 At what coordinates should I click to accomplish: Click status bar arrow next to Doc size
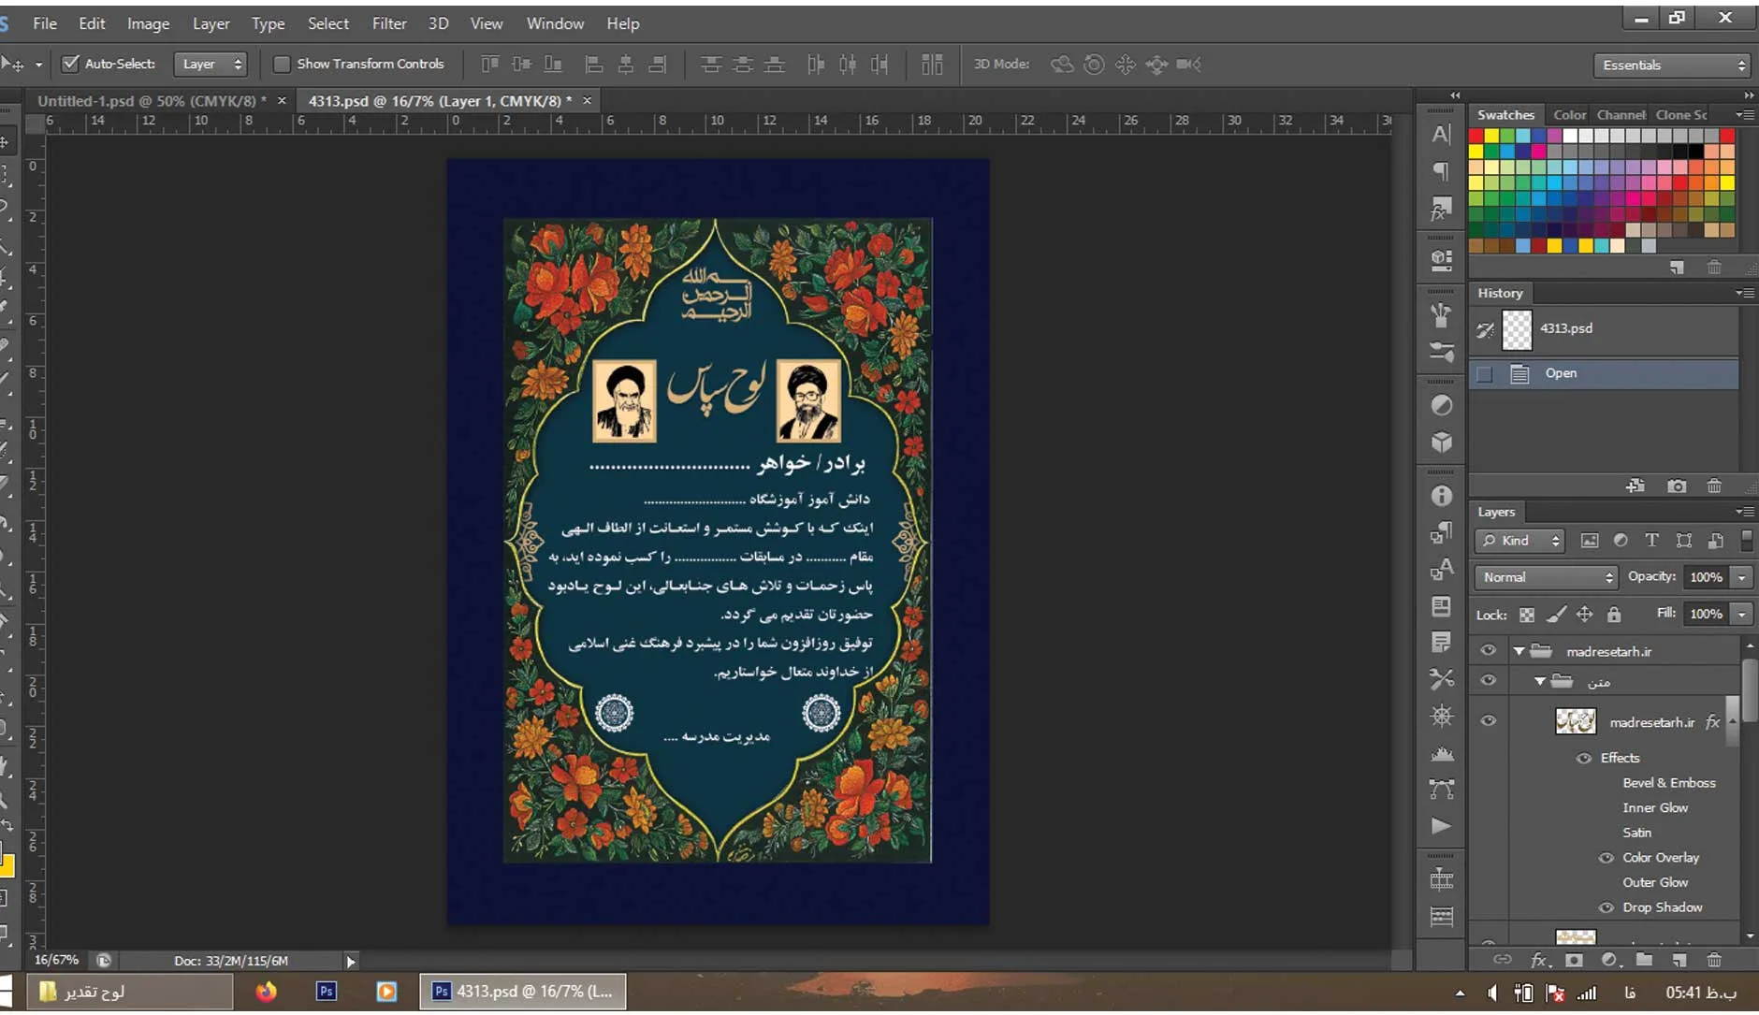351,961
